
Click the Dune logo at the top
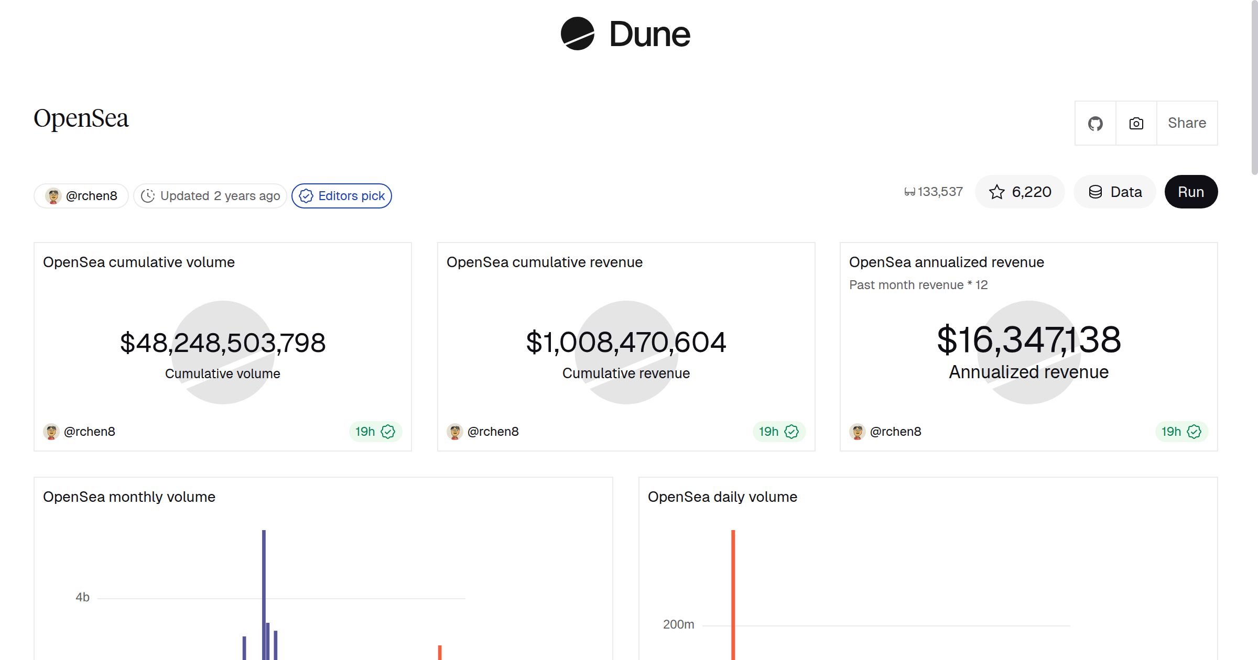[624, 35]
